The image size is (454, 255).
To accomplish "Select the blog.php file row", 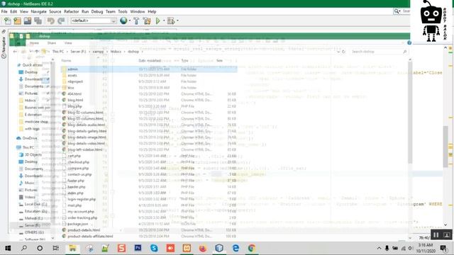I will click(149, 106).
